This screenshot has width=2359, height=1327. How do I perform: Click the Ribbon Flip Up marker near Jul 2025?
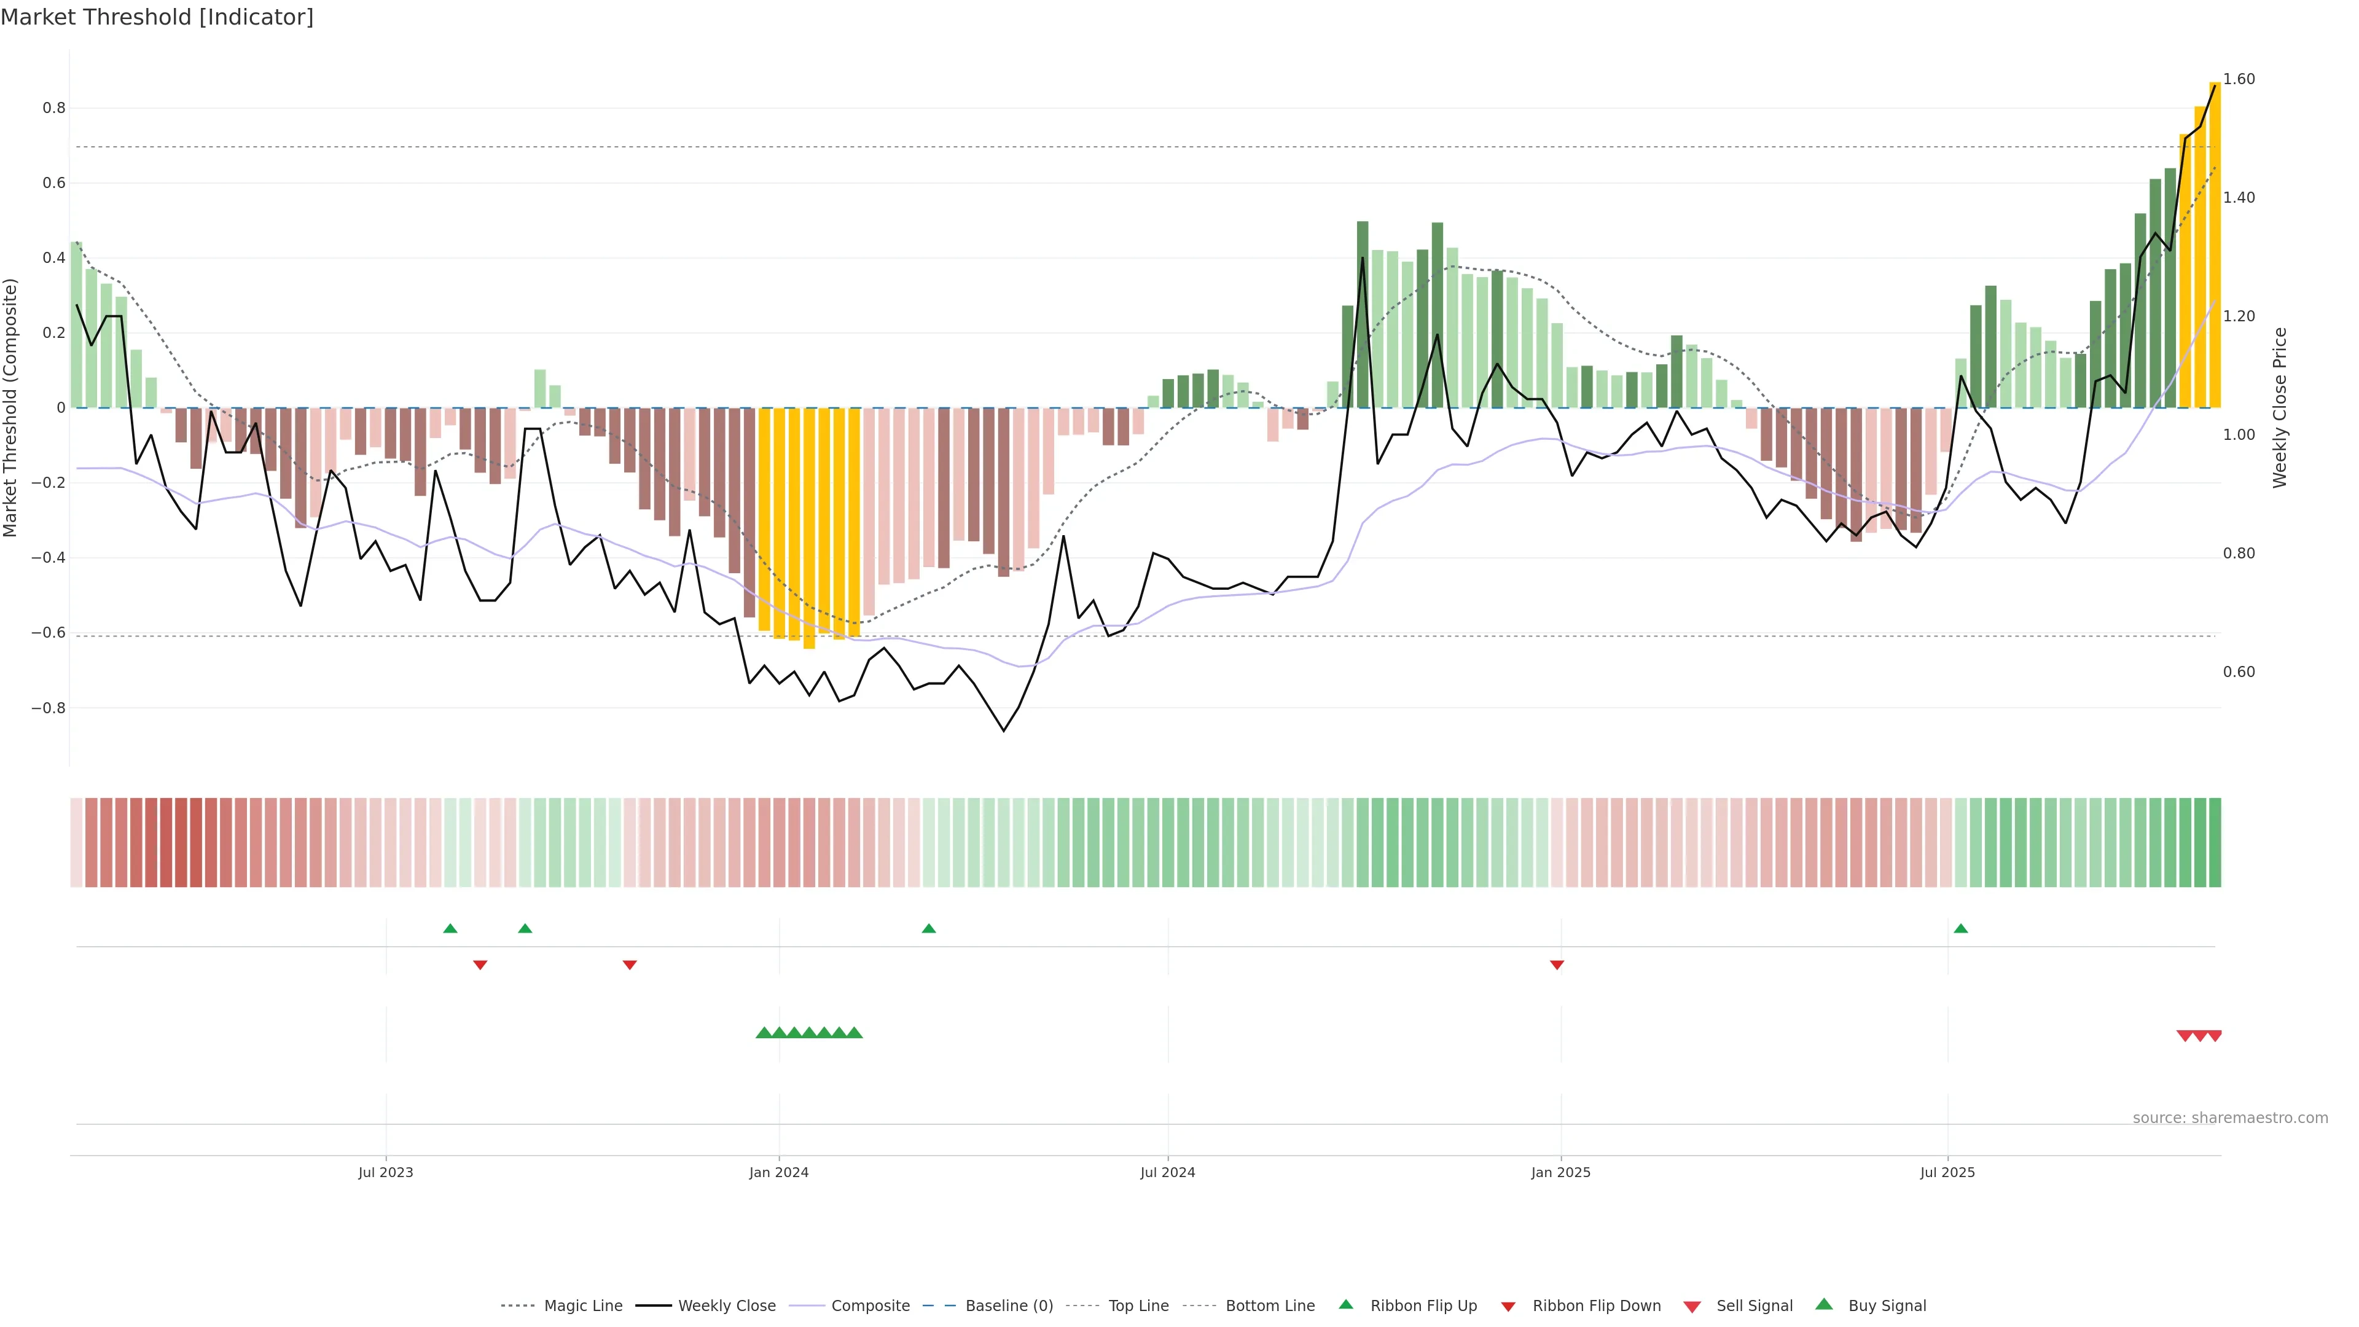click(x=1961, y=929)
